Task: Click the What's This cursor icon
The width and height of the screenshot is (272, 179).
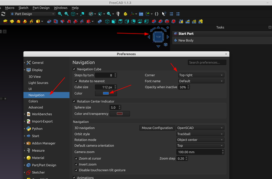Action: (x=164, y=14)
